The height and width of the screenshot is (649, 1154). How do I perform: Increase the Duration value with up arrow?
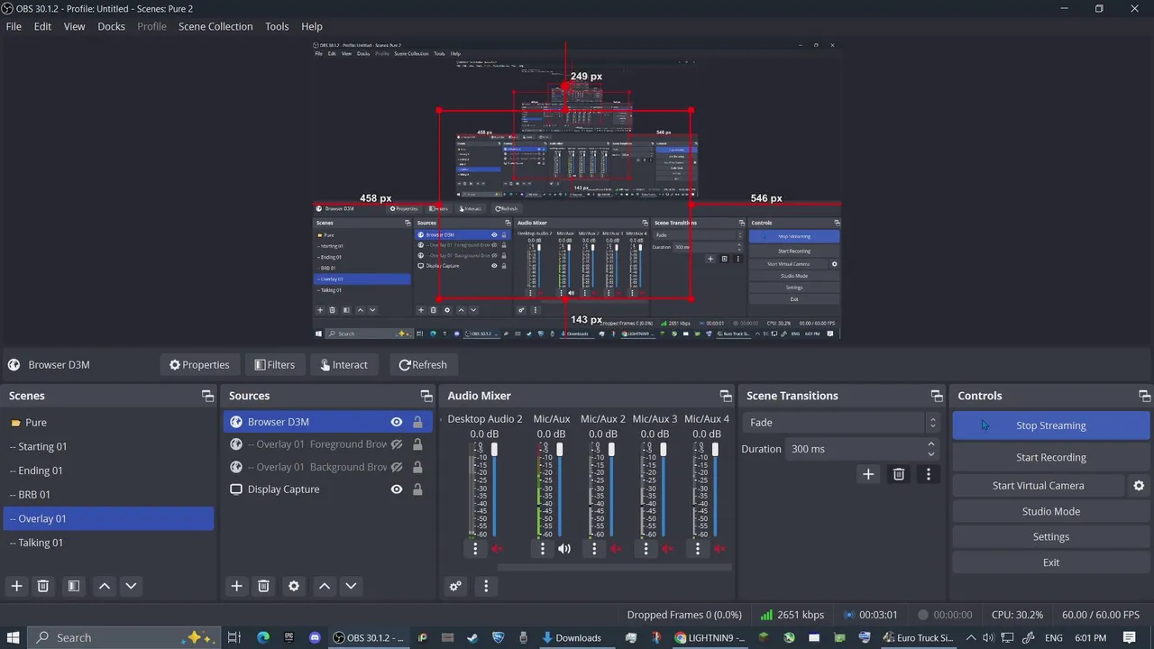(x=931, y=443)
